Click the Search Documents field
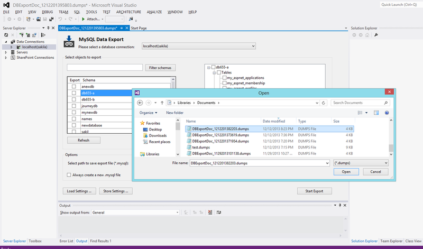This screenshot has width=423, height=249. click(x=360, y=103)
